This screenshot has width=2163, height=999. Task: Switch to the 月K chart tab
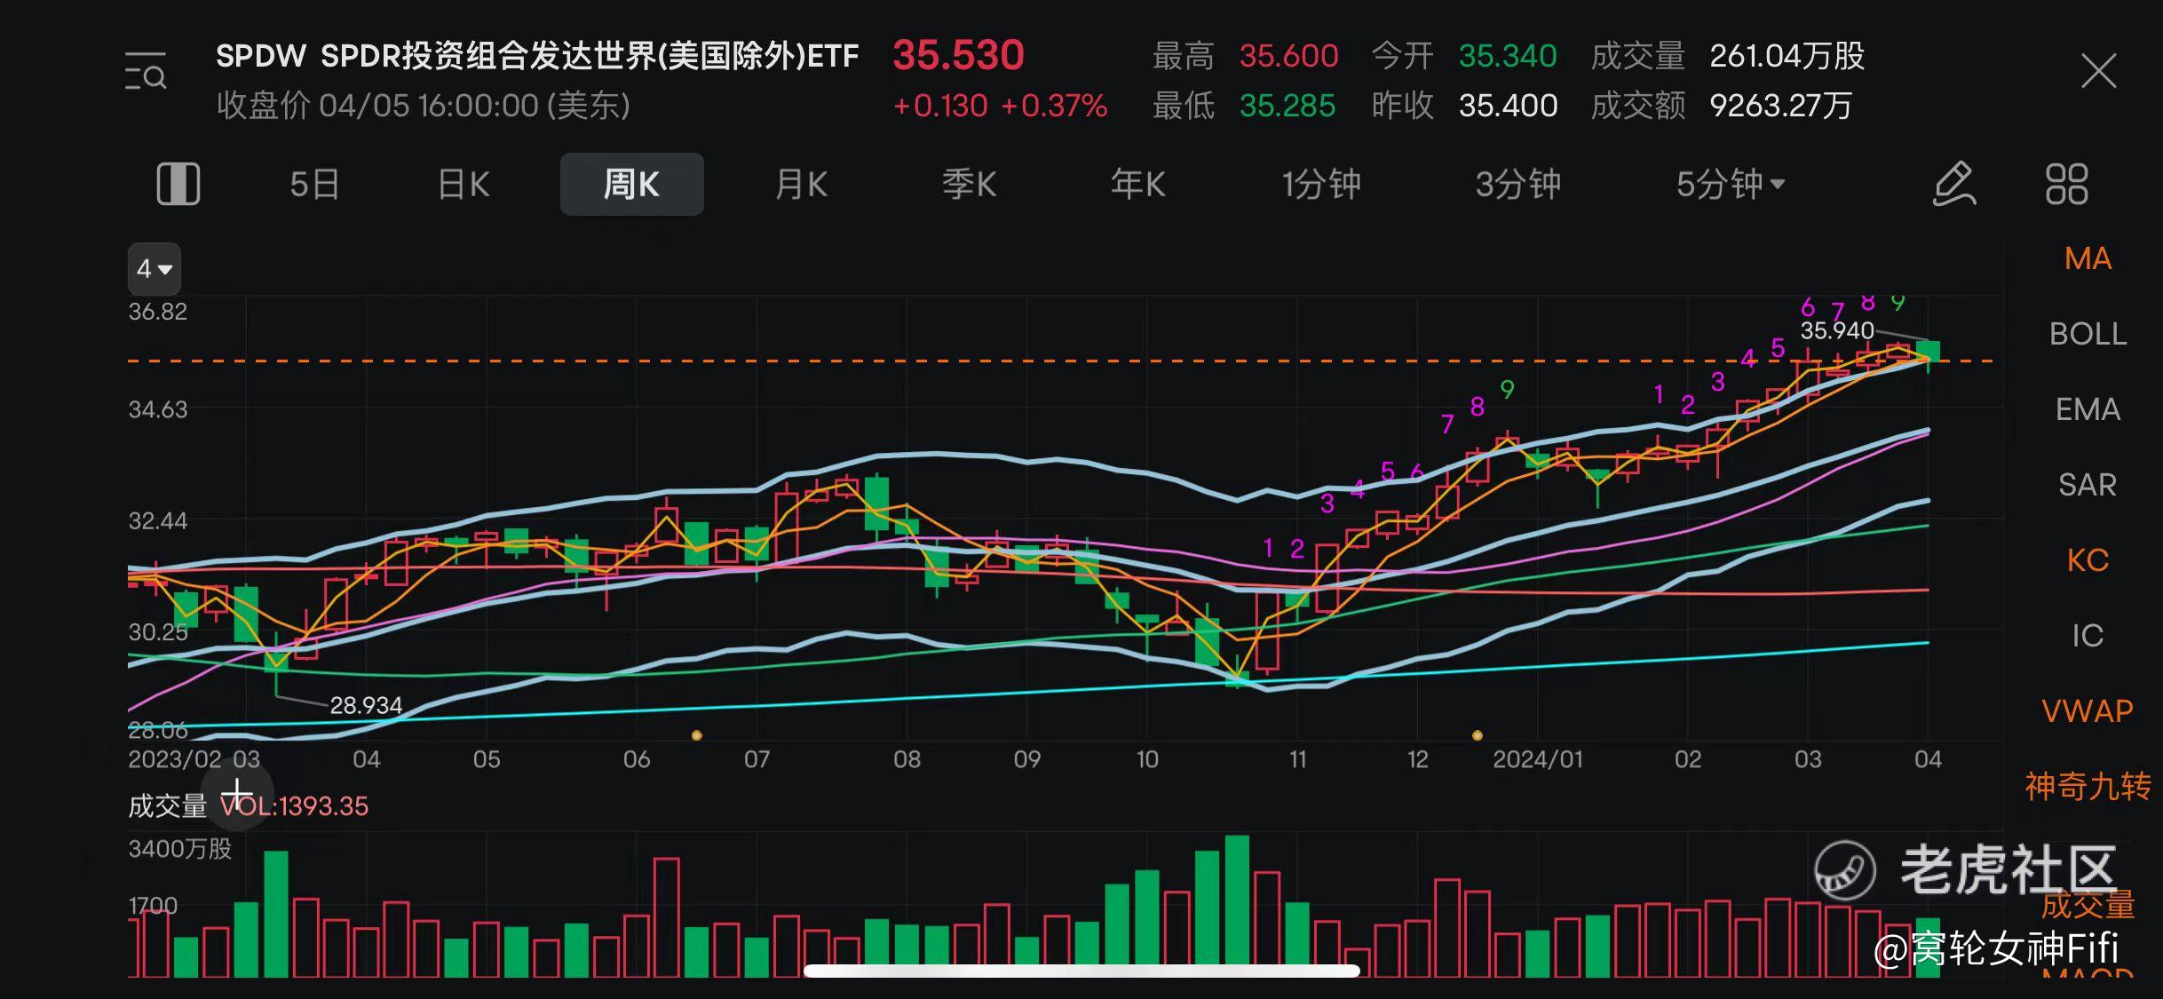pyautogui.click(x=801, y=185)
